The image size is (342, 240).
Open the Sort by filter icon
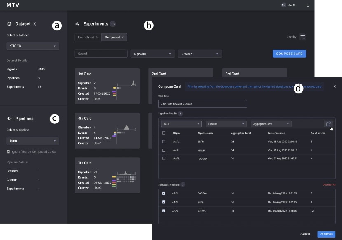point(302,37)
